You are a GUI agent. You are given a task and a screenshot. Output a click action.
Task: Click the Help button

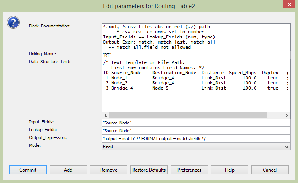pyautogui.click(x=229, y=170)
